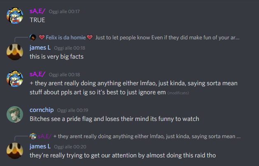Viewport: 259px width, 166px height.
Task: Select the pride flag message from cornchip
Action: click(x=114, y=119)
